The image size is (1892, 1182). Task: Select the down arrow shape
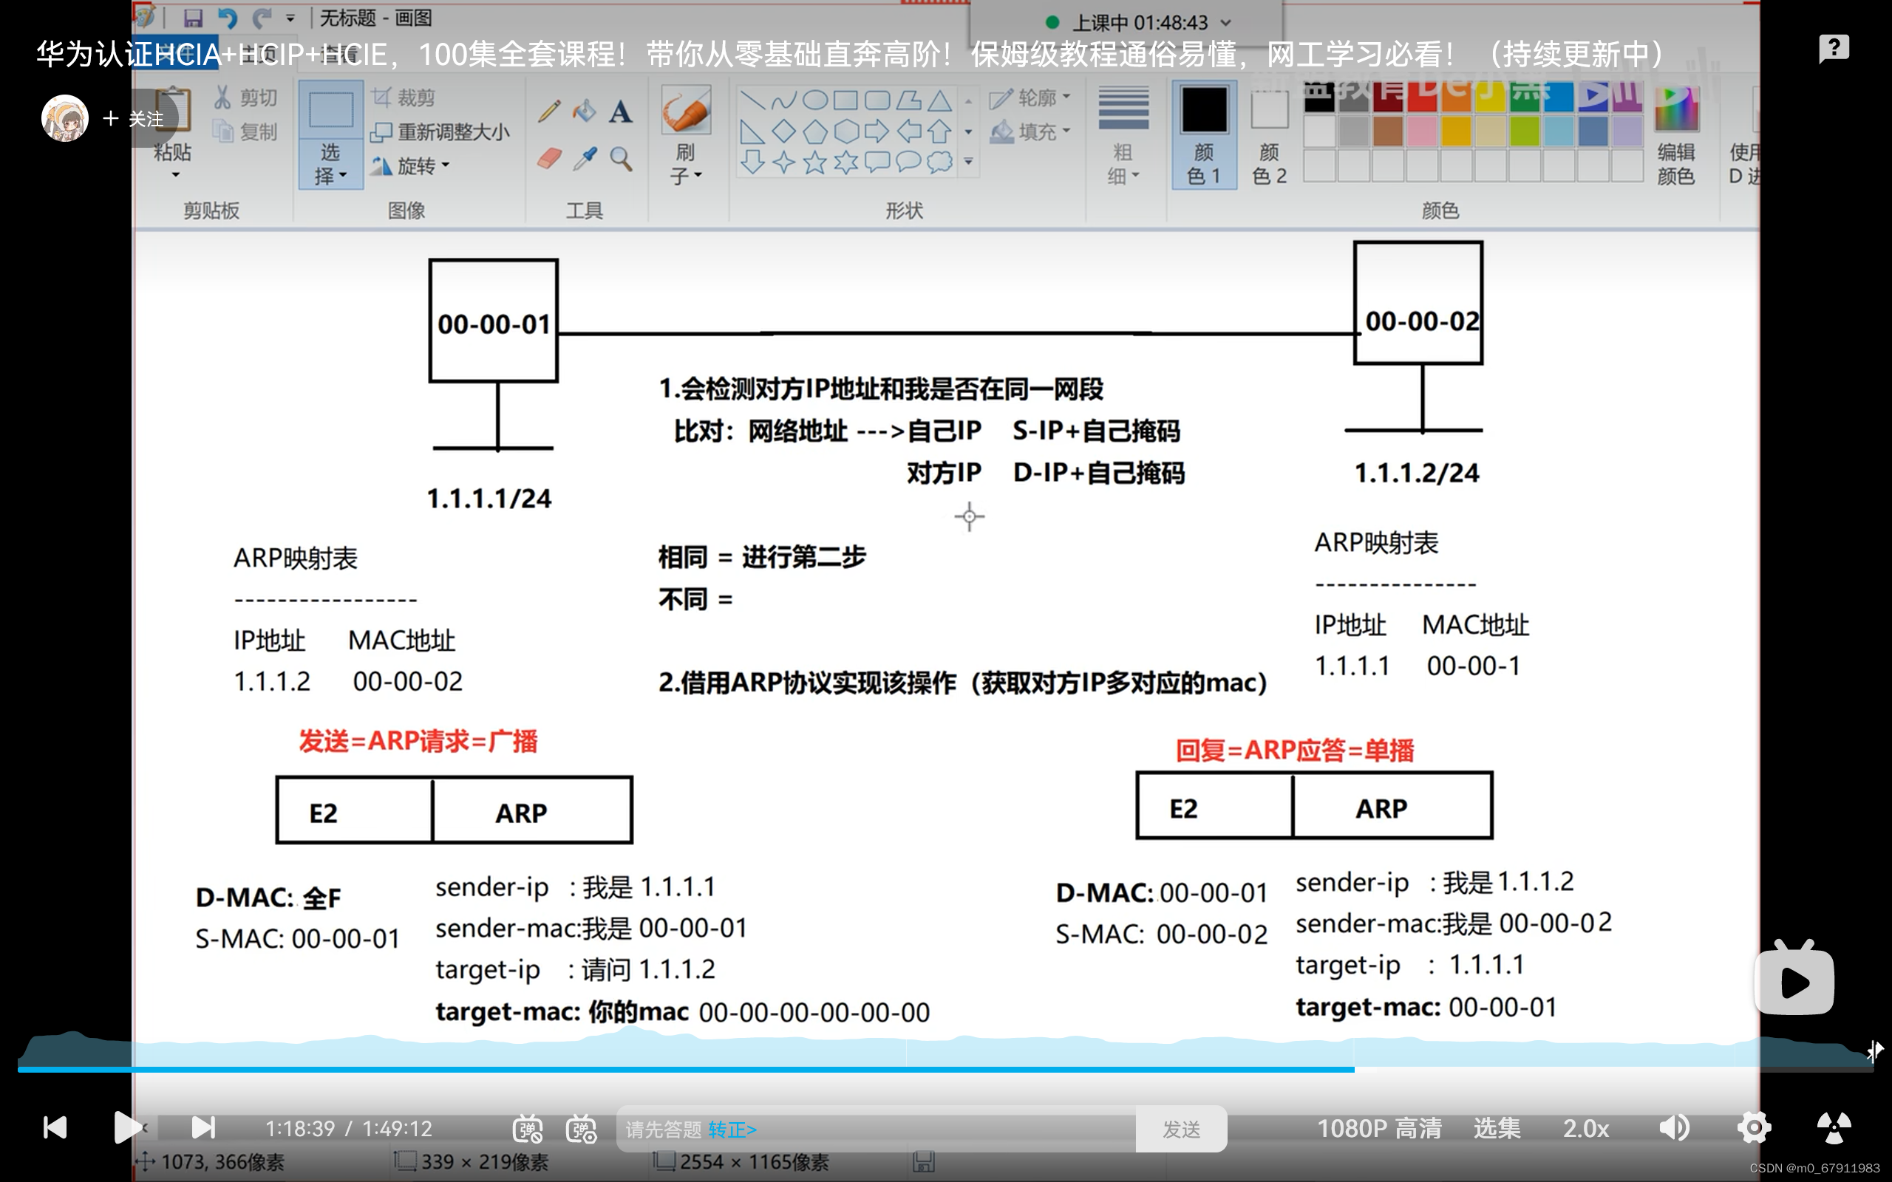(x=753, y=163)
